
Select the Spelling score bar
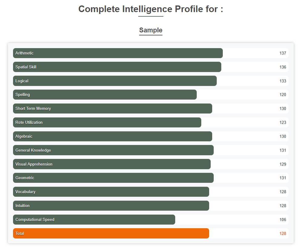[x=105, y=94]
